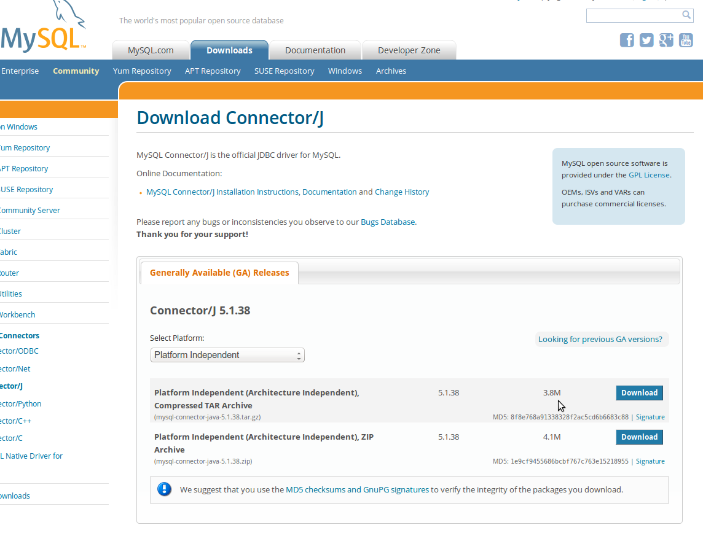Screen dimensions: 703x533
Task: Open the Bugs Database link
Action: (x=388, y=222)
